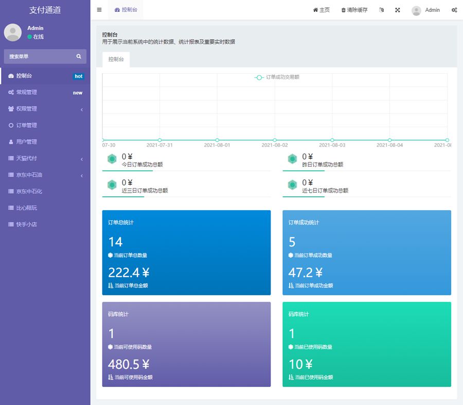Image resolution: width=463 pixels, height=405 pixels.
Task: Click the green icon beside 近七日订单成功总额
Action: (292, 185)
